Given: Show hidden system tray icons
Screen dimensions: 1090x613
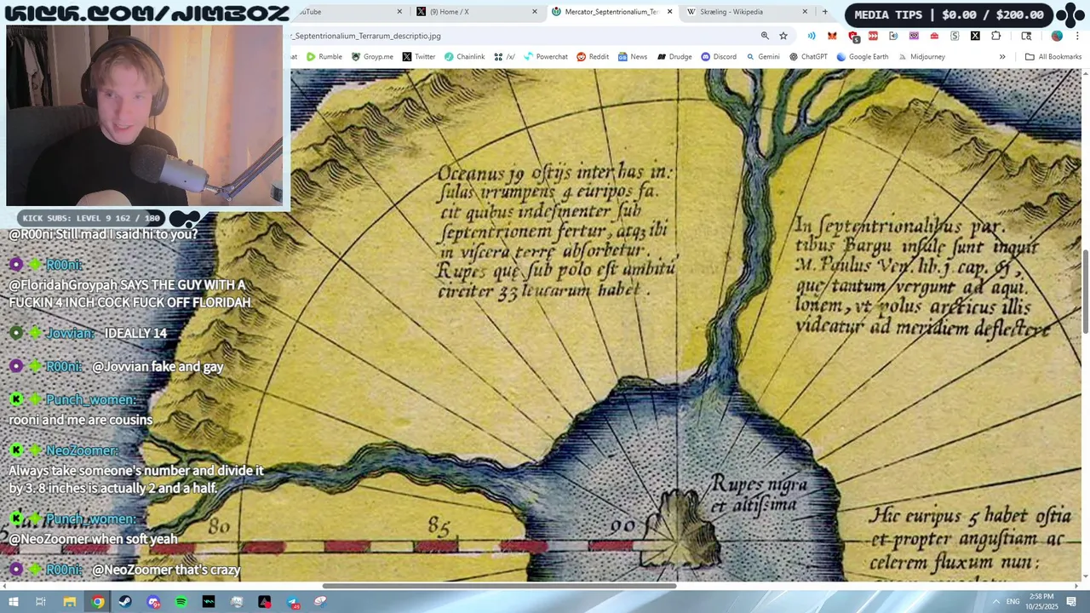Looking at the screenshot, I should (x=995, y=602).
